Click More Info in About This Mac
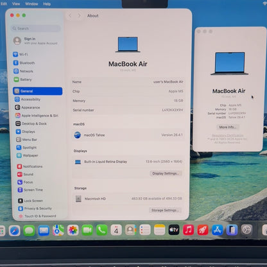Image resolution: width=267 pixels, height=267 pixels. [x=228, y=127]
